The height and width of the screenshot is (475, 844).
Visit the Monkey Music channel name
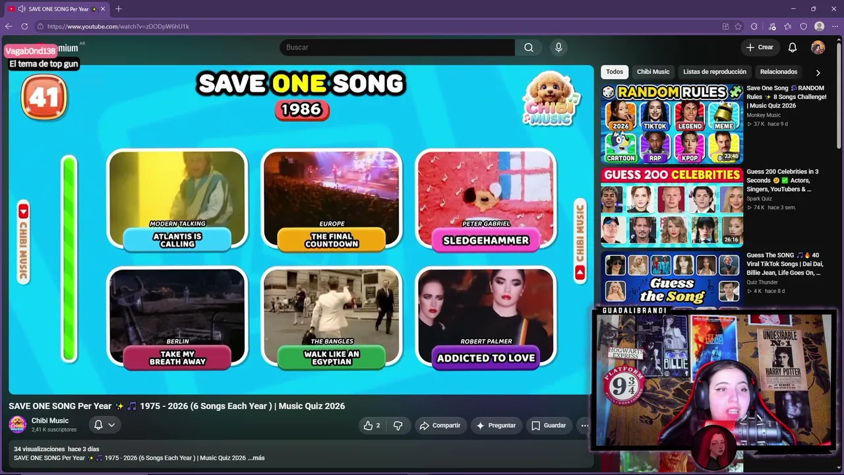pyautogui.click(x=764, y=115)
